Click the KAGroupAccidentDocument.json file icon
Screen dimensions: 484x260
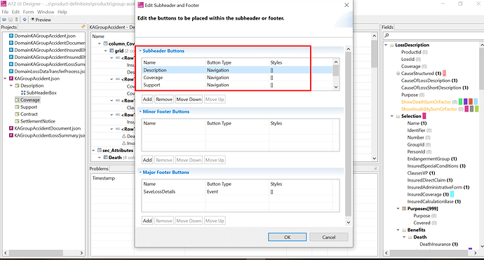[x=11, y=128]
